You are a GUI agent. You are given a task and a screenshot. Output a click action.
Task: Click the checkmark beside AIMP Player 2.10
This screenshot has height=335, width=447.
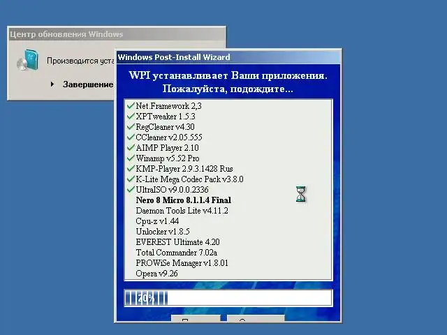tap(131, 148)
